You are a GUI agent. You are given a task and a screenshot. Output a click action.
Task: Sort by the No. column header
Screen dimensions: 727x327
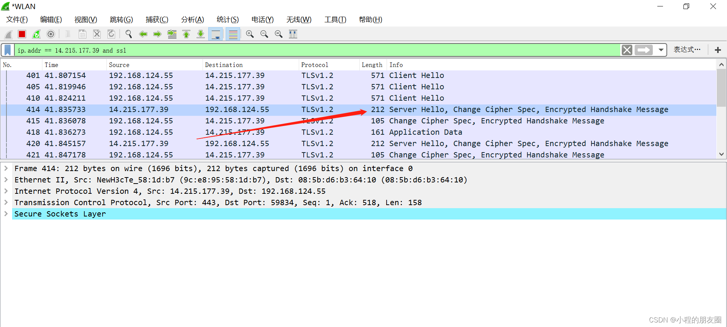click(22, 65)
